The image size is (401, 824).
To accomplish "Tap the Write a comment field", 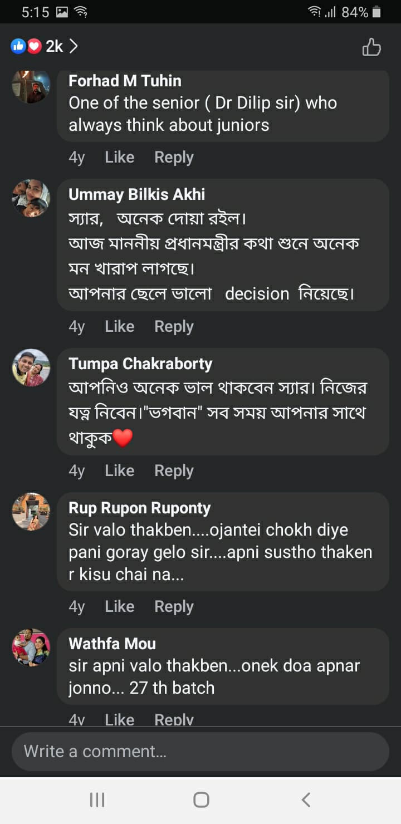I will 200,752.
